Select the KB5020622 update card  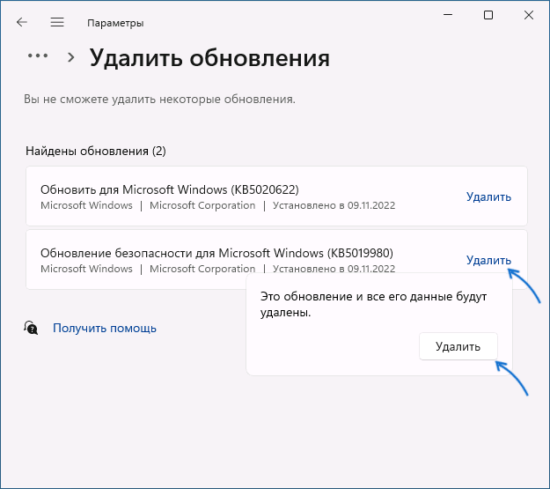point(276,196)
